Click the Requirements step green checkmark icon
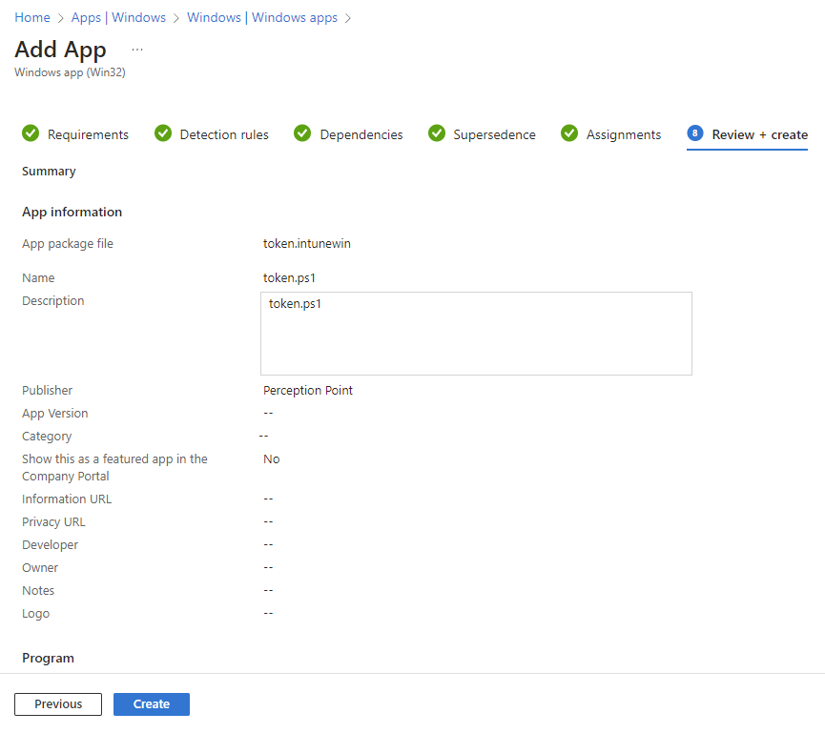The width and height of the screenshot is (825, 733). pos(31,133)
